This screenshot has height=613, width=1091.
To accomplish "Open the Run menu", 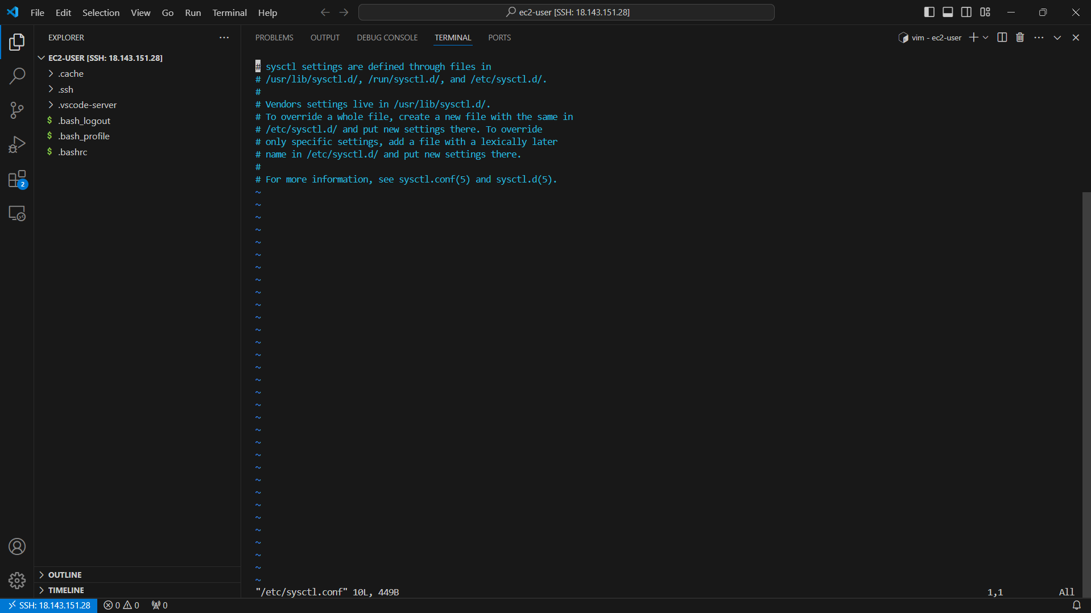I will (x=193, y=13).
